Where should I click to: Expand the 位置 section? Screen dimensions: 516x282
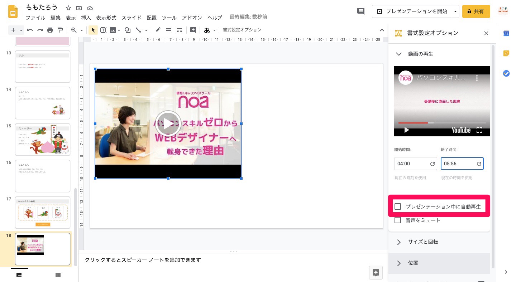(399, 263)
